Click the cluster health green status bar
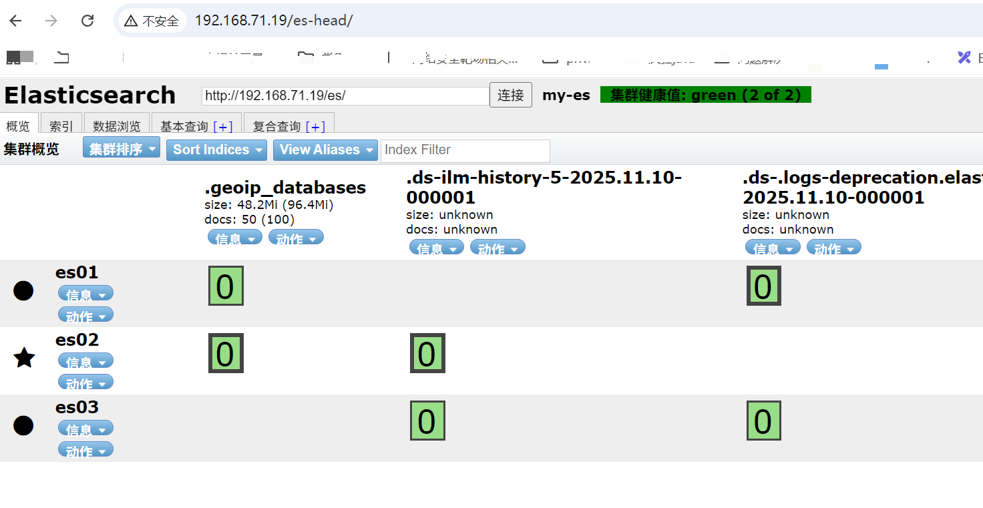The height and width of the screenshot is (508, 983). (x=705, y=95)
